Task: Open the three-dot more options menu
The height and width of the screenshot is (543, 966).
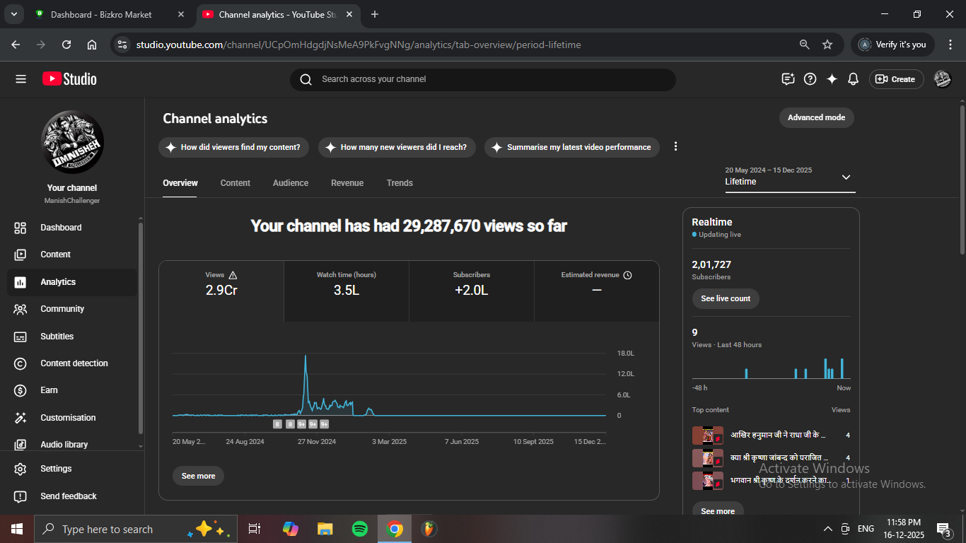Action: coord(675,146)
